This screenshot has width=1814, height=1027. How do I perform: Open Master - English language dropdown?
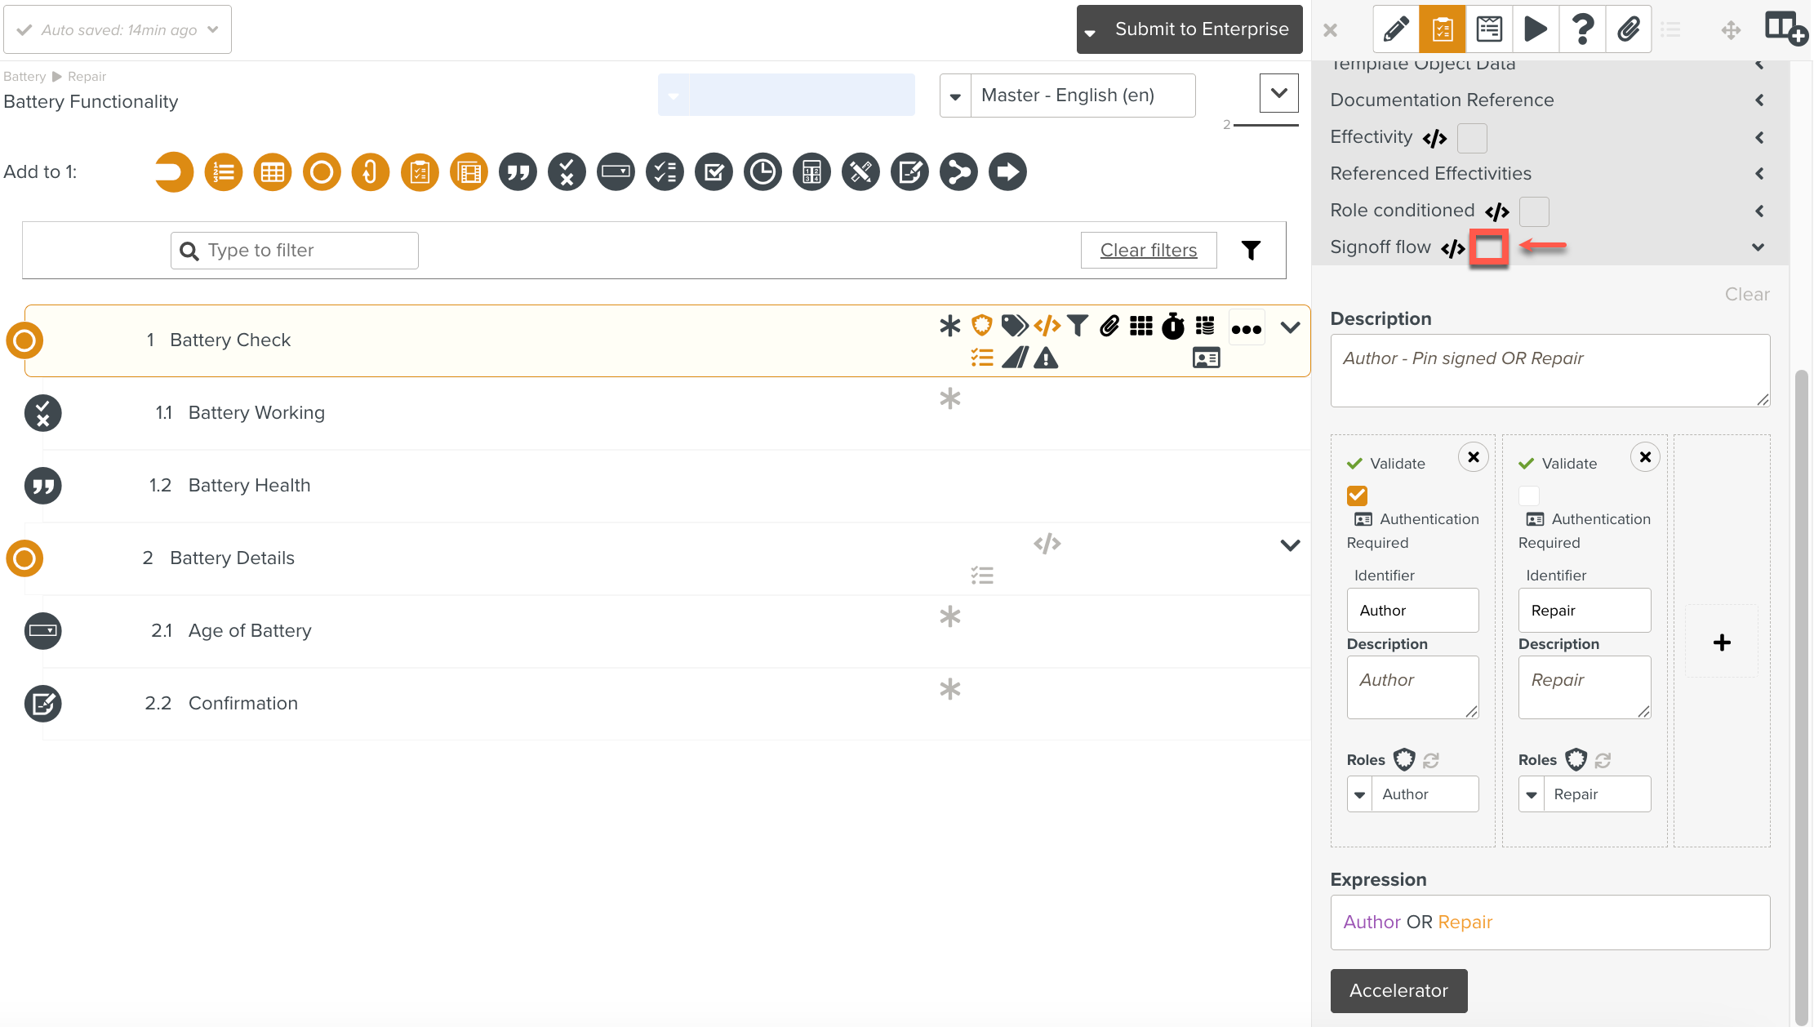click(x=955, y=96)
